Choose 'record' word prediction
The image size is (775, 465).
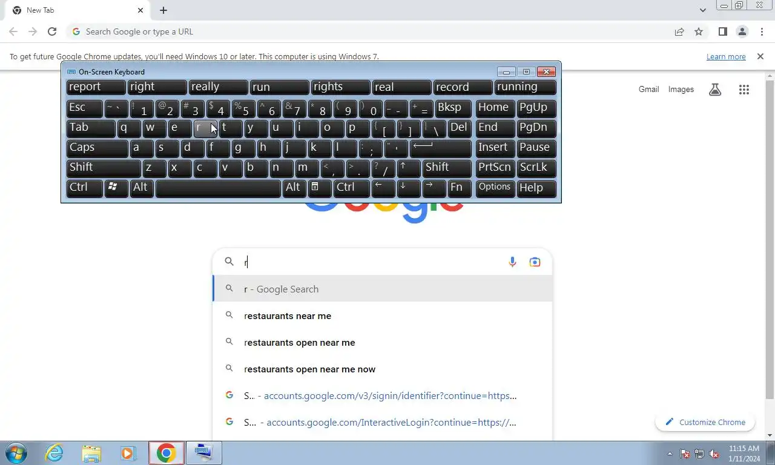coord(463,87)
